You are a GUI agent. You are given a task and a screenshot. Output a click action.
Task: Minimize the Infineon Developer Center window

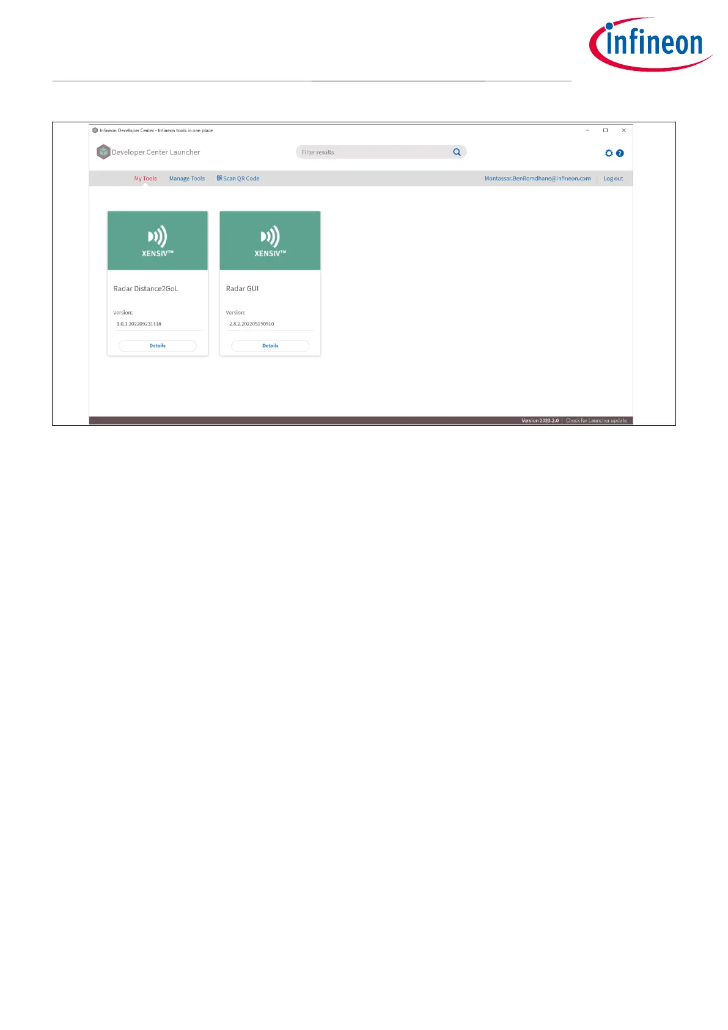click(x=587, y=130)
